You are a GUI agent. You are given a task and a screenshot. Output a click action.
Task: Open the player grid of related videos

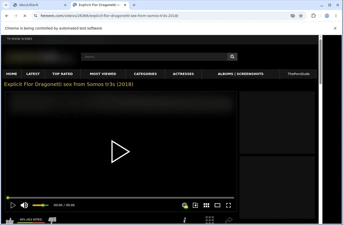206,205
